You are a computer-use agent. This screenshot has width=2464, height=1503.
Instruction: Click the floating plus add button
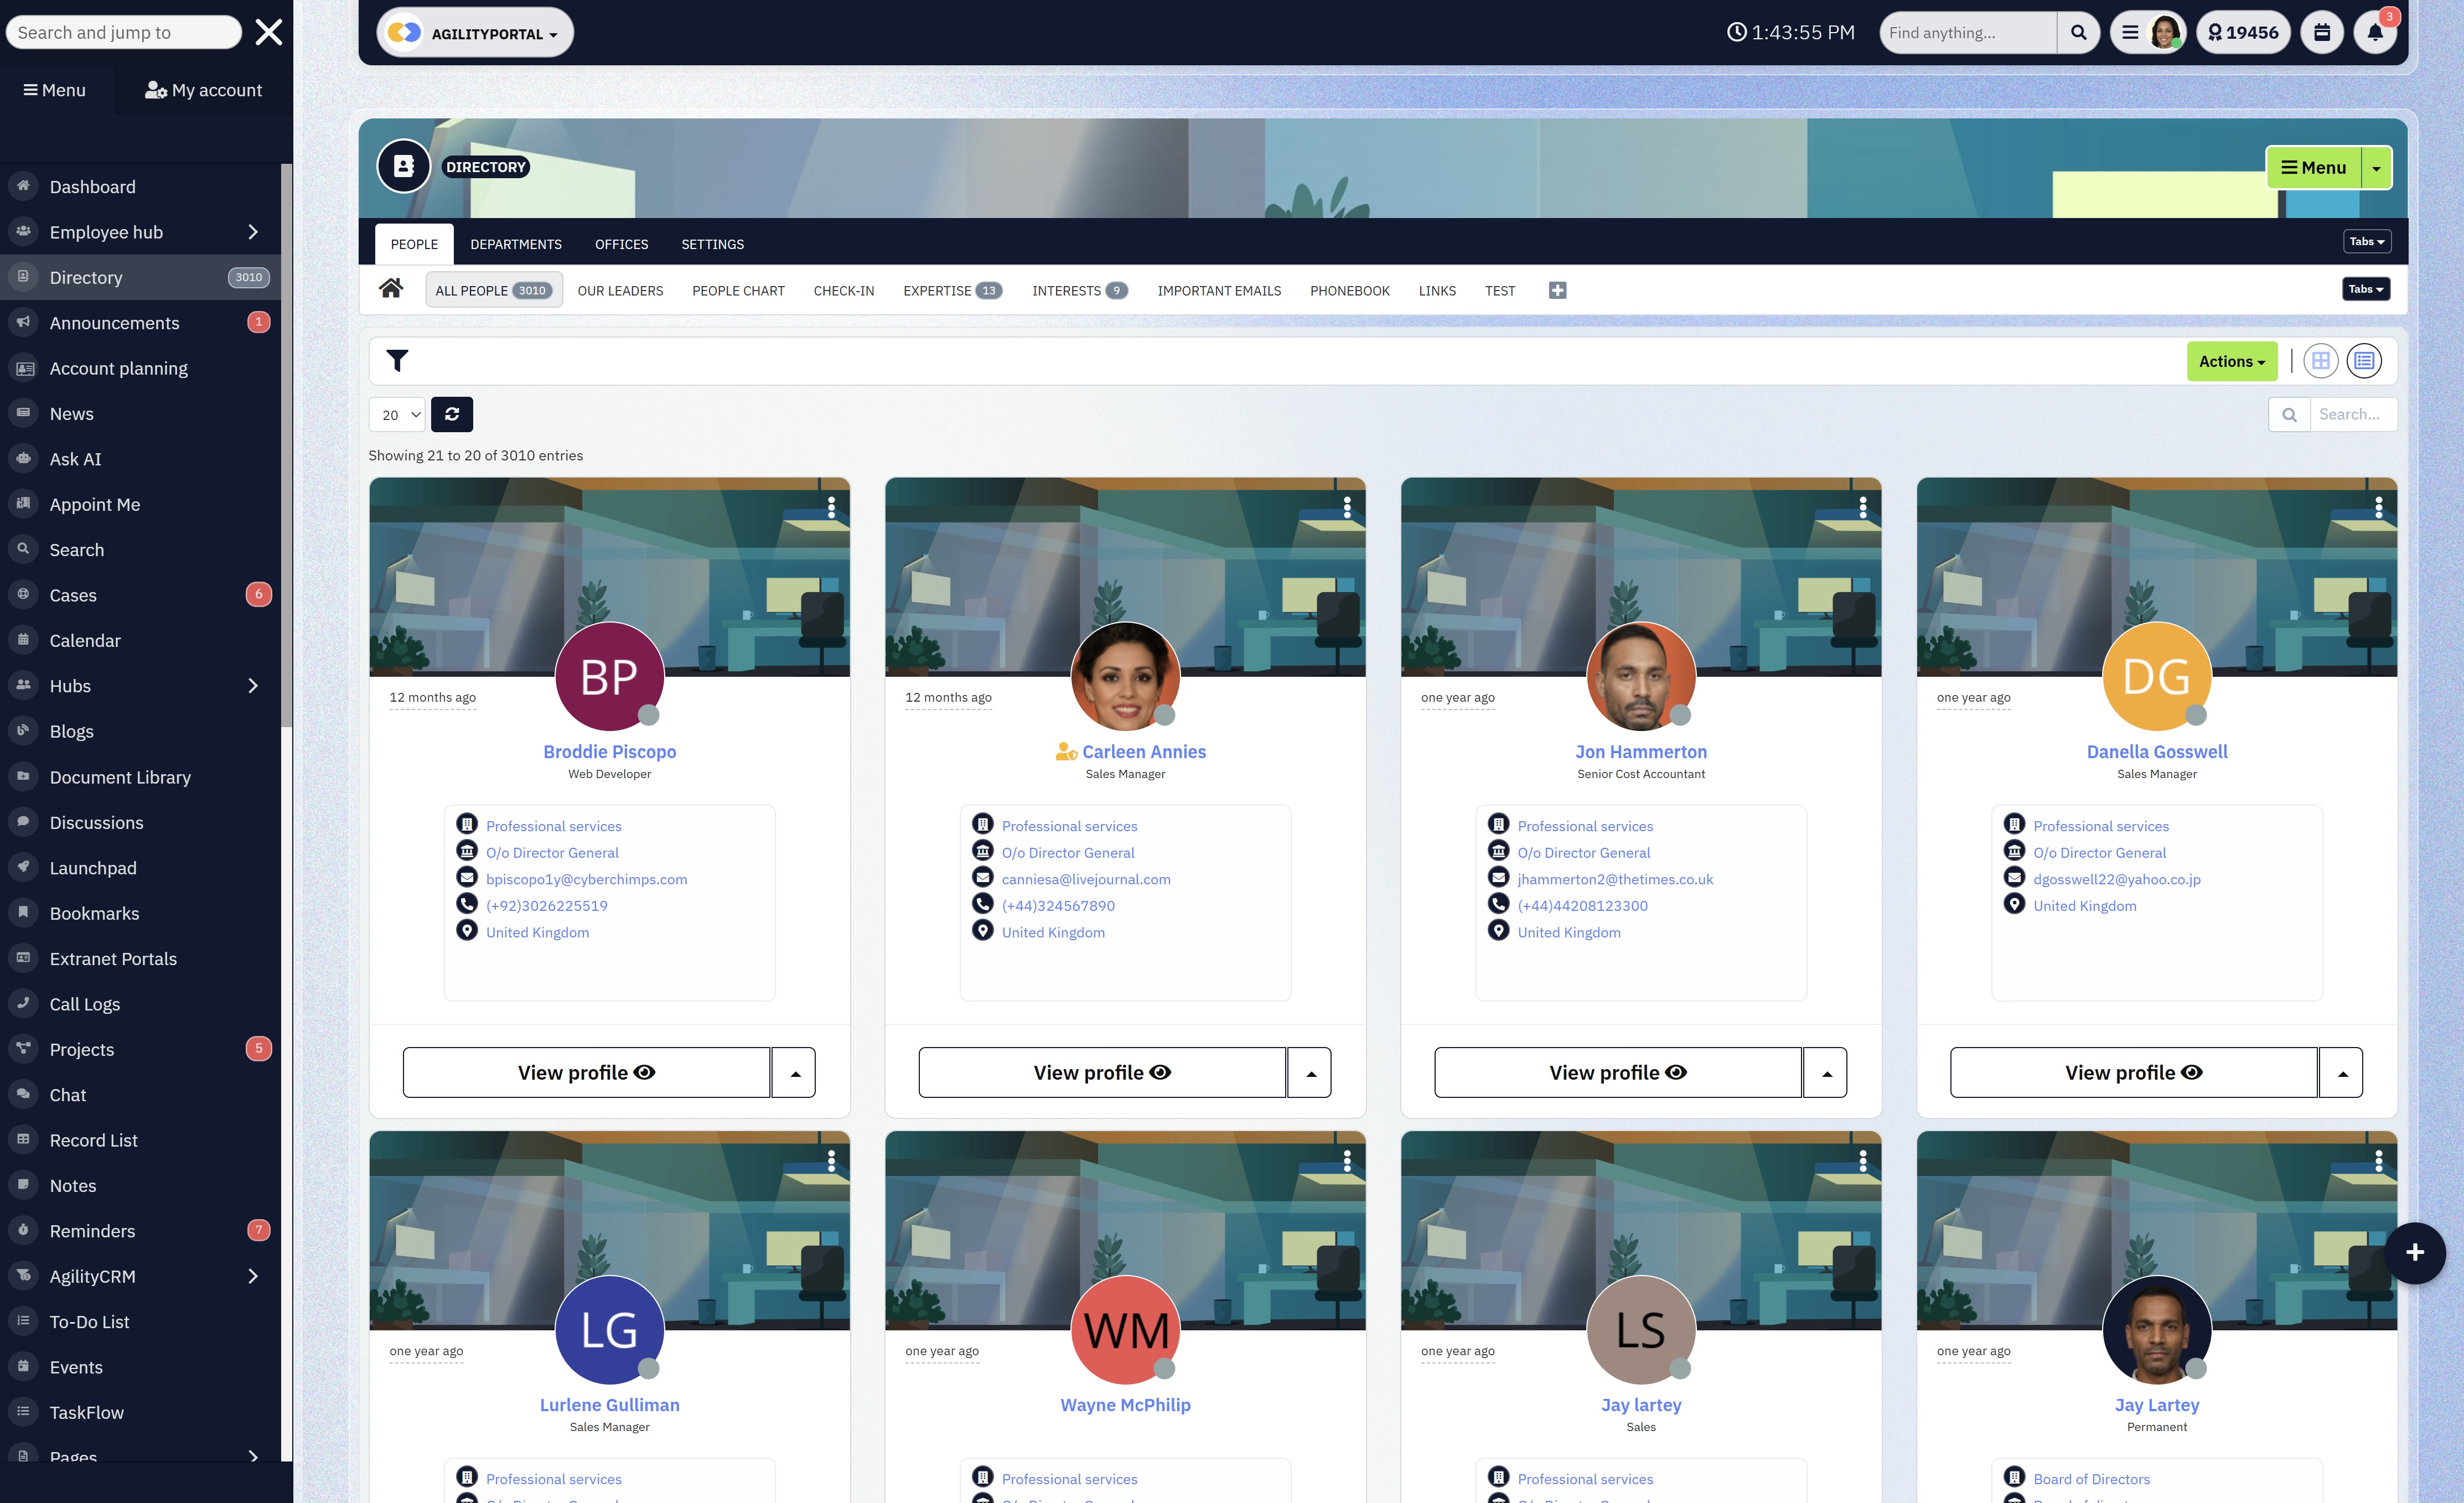[2414, 1252]
